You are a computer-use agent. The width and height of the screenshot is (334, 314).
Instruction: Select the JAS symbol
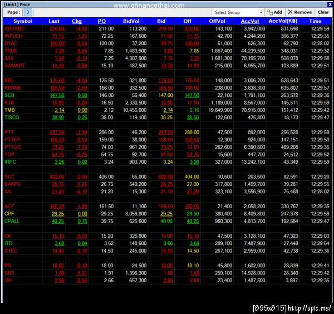tap(9, 58)
